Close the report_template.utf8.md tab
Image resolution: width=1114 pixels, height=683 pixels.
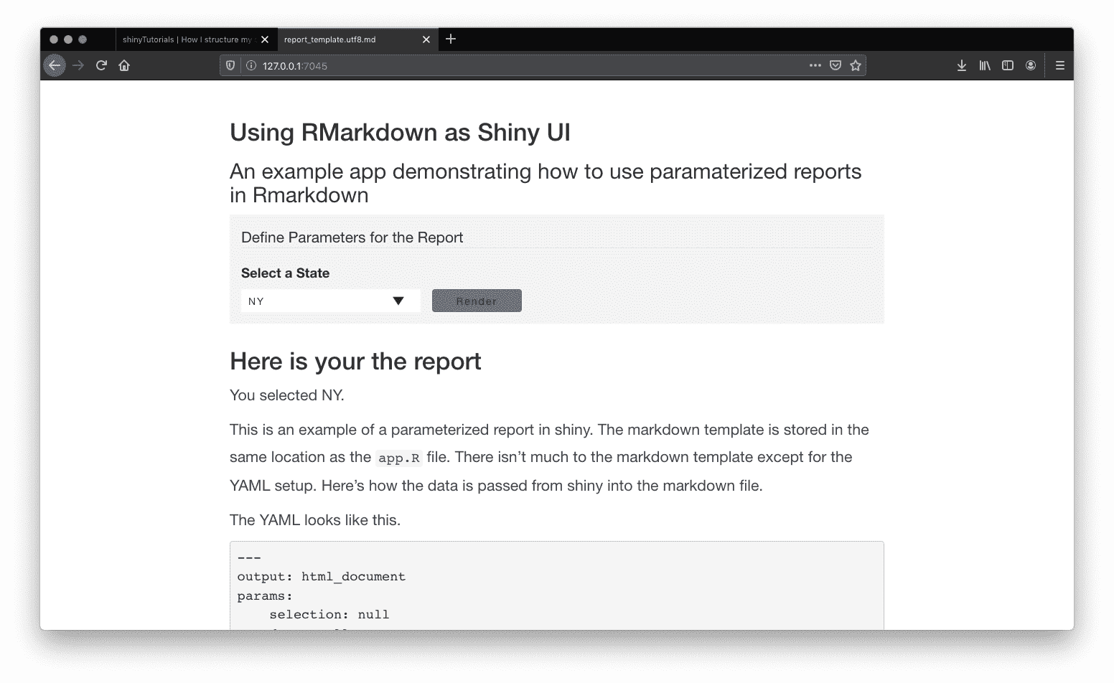[x=426, y=39]
